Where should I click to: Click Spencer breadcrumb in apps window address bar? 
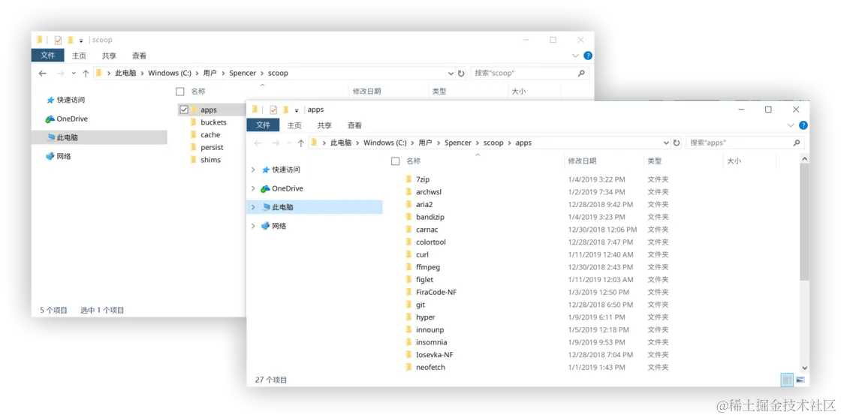point(458,143)
